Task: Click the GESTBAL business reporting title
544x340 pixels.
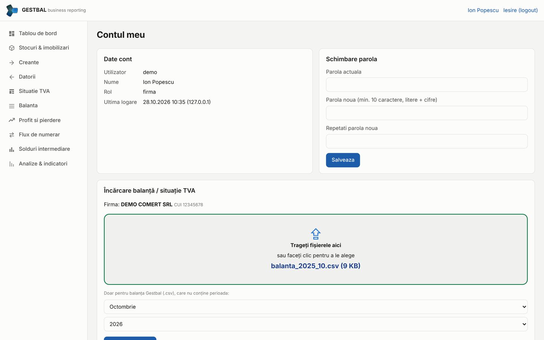Action: click(x=54, y=10)
